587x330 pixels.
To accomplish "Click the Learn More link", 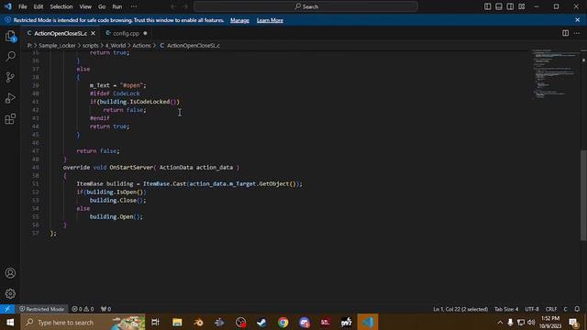I will coord(270,20).
